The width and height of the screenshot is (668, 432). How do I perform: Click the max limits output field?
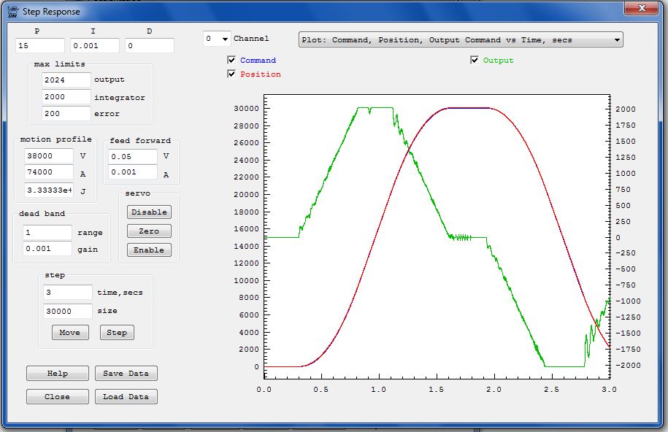66,80
